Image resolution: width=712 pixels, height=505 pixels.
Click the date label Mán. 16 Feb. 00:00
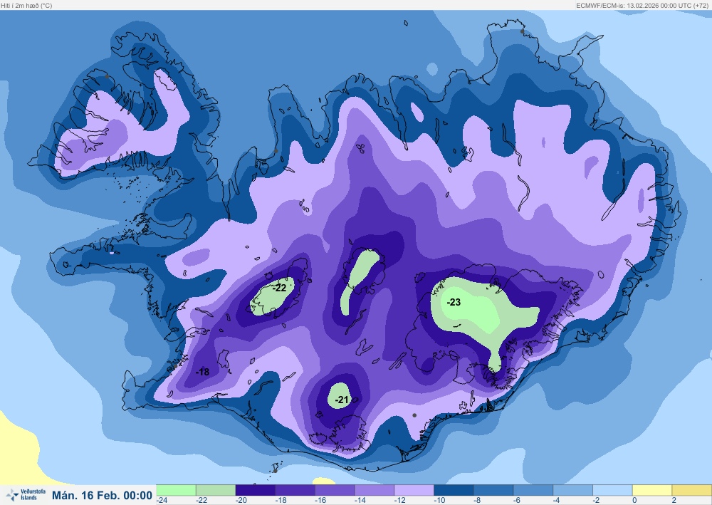102,495
